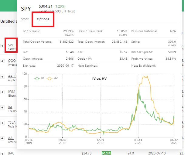Open the SPY ticker link
188x159 pixels.
tap(11, 45)
